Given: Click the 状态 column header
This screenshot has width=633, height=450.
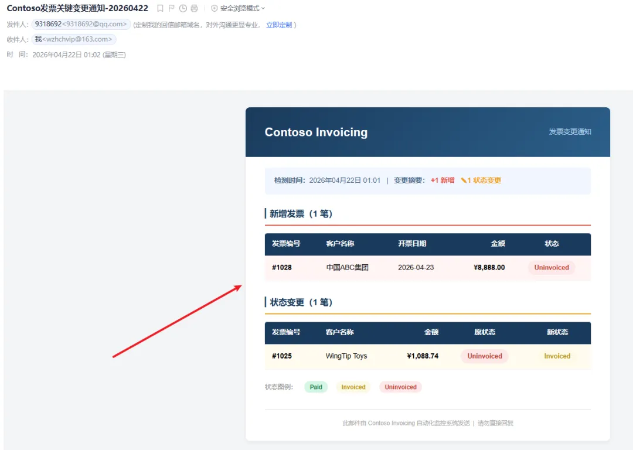Looking at the screenshot, I should tap(552, 243).
